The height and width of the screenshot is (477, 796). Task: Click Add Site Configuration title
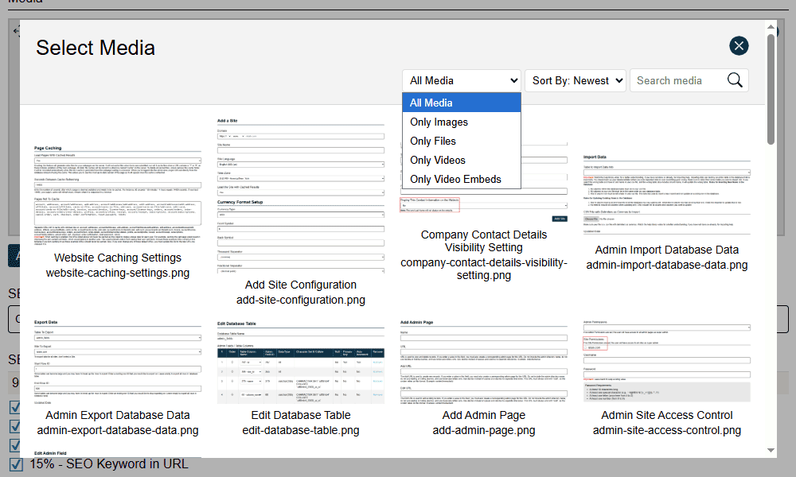pyautogui.click(x=301, y=285)
